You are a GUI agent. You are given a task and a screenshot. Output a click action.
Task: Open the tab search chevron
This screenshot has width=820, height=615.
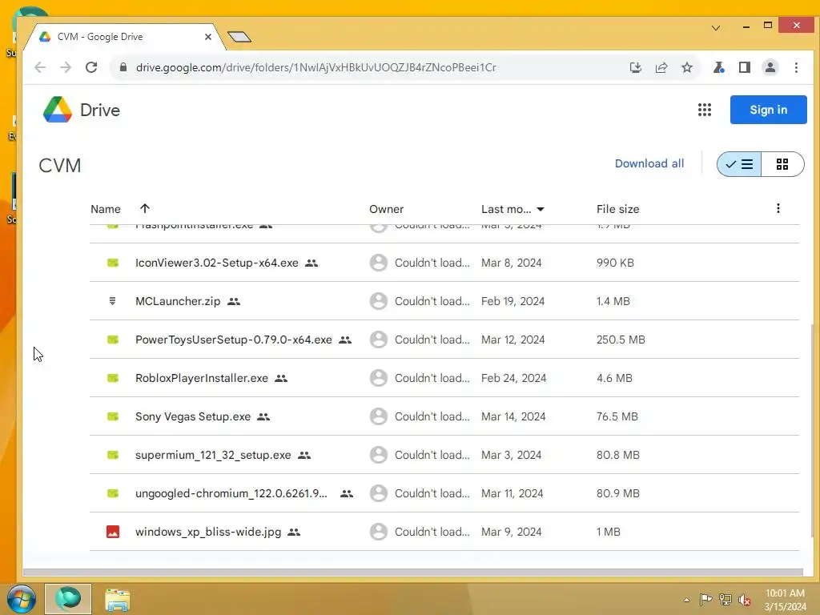[716, 28]
